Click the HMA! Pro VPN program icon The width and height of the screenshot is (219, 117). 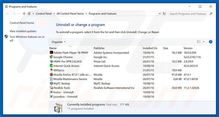tap(51, 61)
